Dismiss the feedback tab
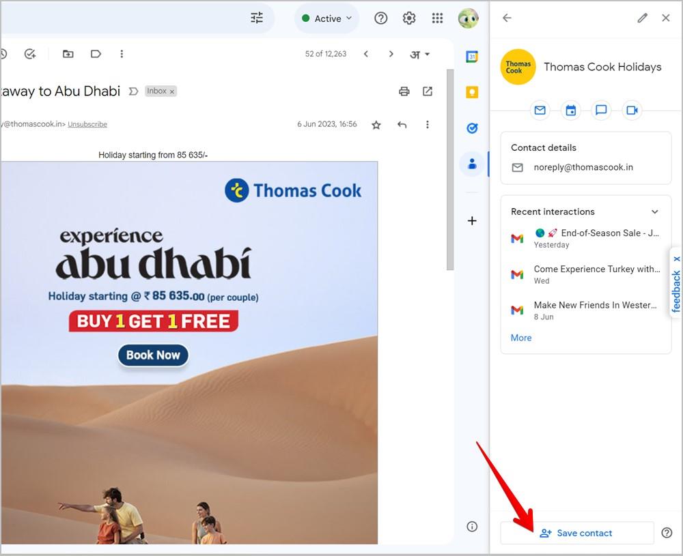Screen dimensions: 683x556 coord(676,259)
